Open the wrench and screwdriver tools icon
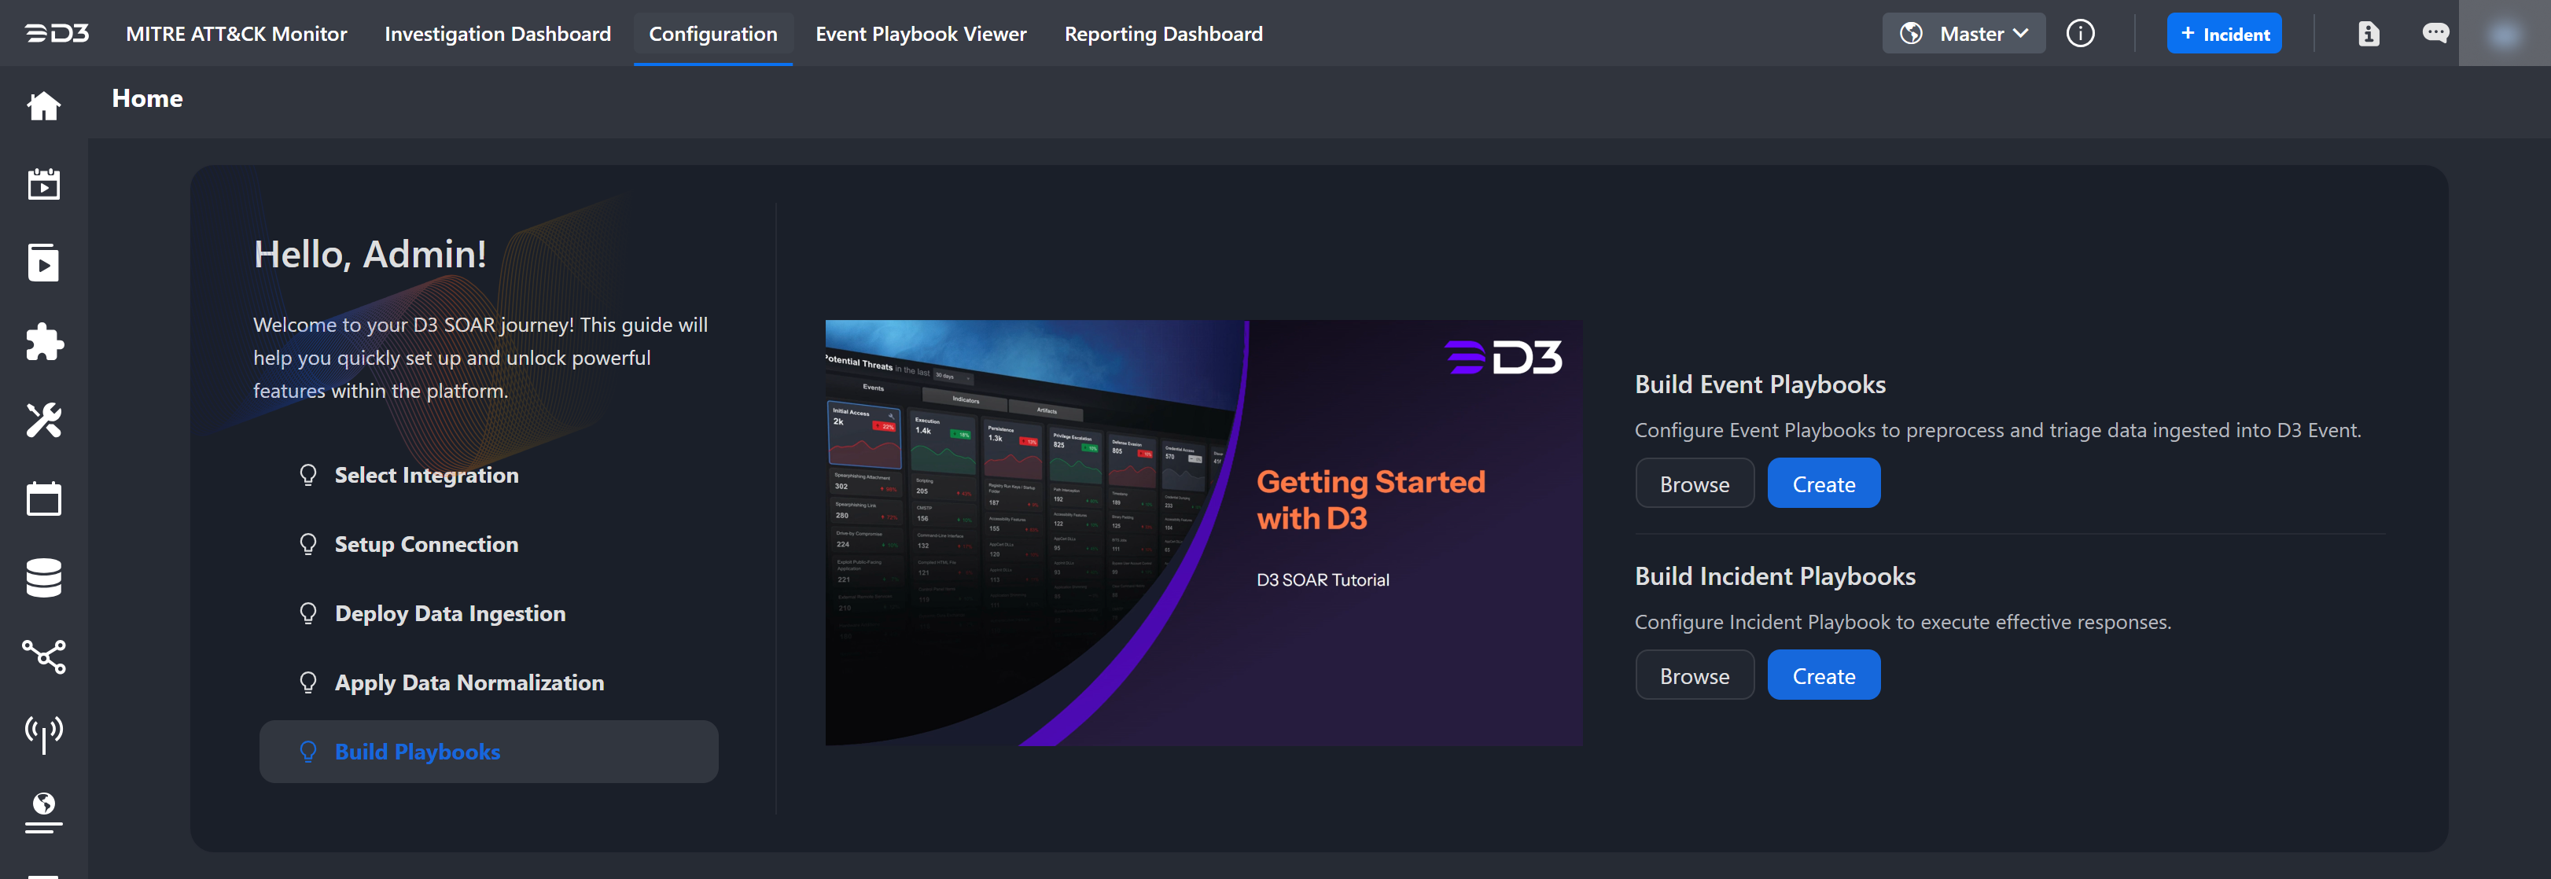This screenshot has height=879, width=2551. [x=43, y=421]
